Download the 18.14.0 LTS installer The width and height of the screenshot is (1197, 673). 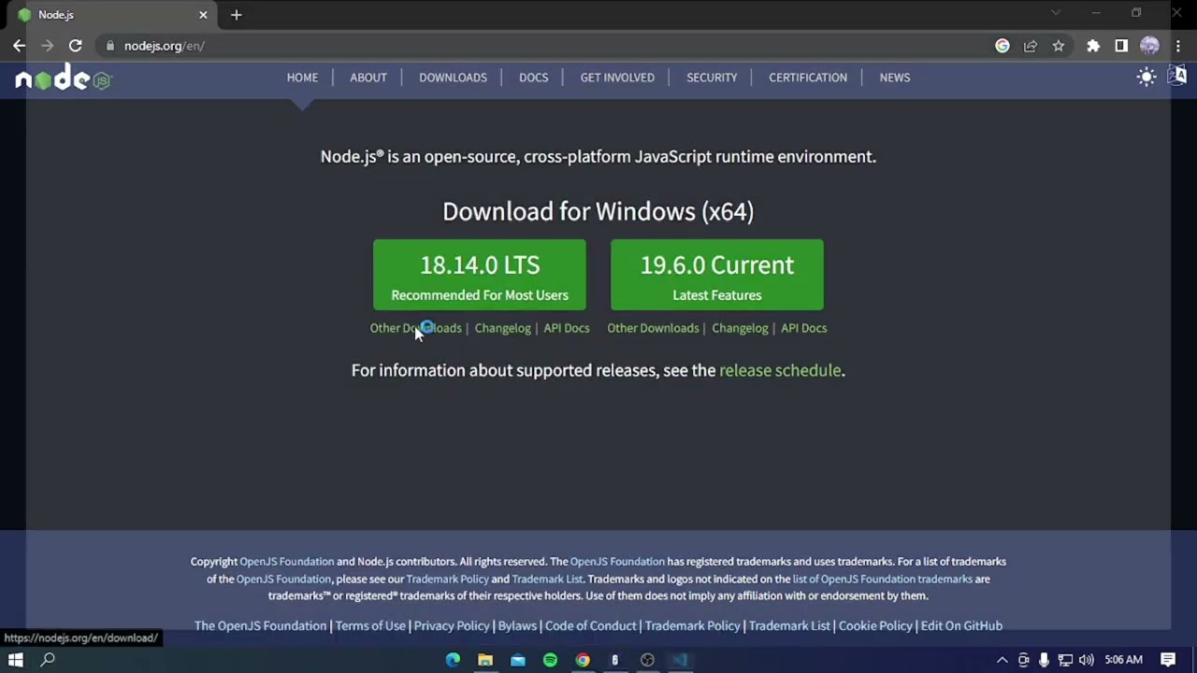(479, 275)
